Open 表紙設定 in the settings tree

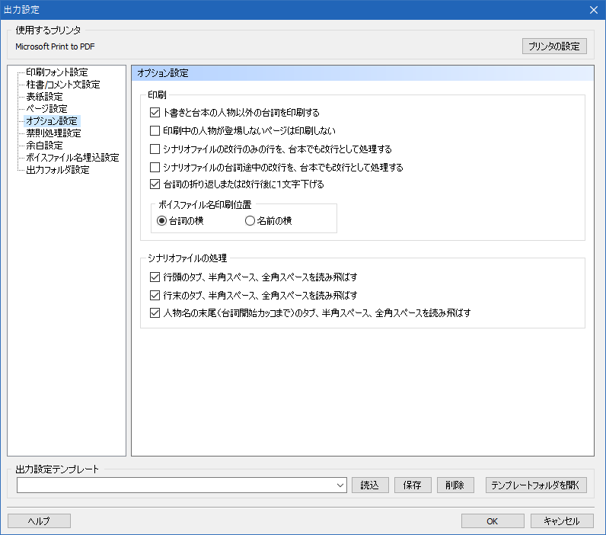44,97
